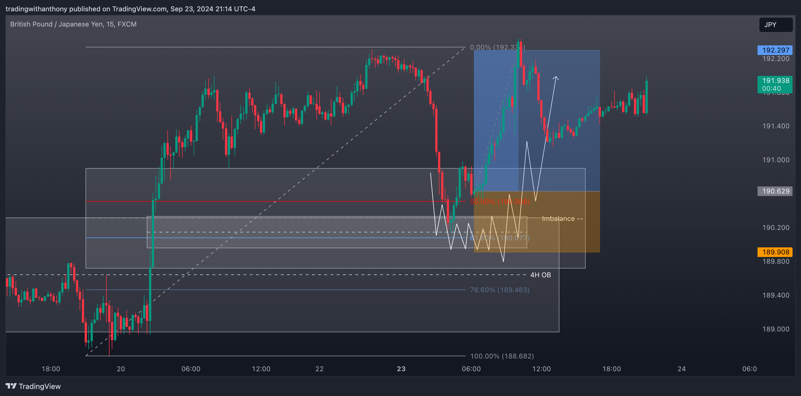This screenshot has height=396, width=801.
Task: Click the 189.800 price axis value
Action: coord(776,261)
